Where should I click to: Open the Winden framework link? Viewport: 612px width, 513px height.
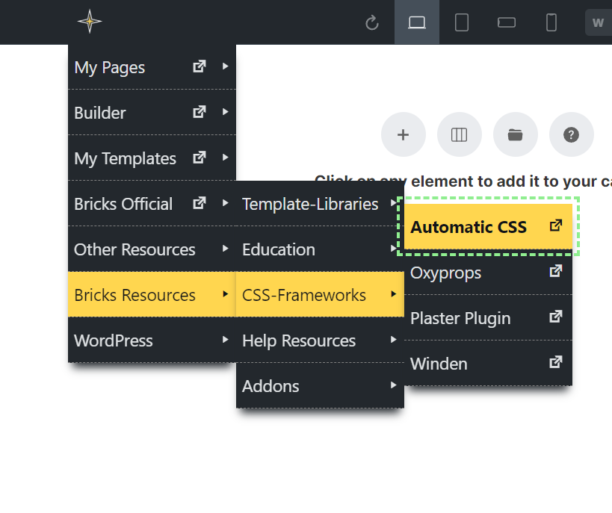click(x=439, y=364)
